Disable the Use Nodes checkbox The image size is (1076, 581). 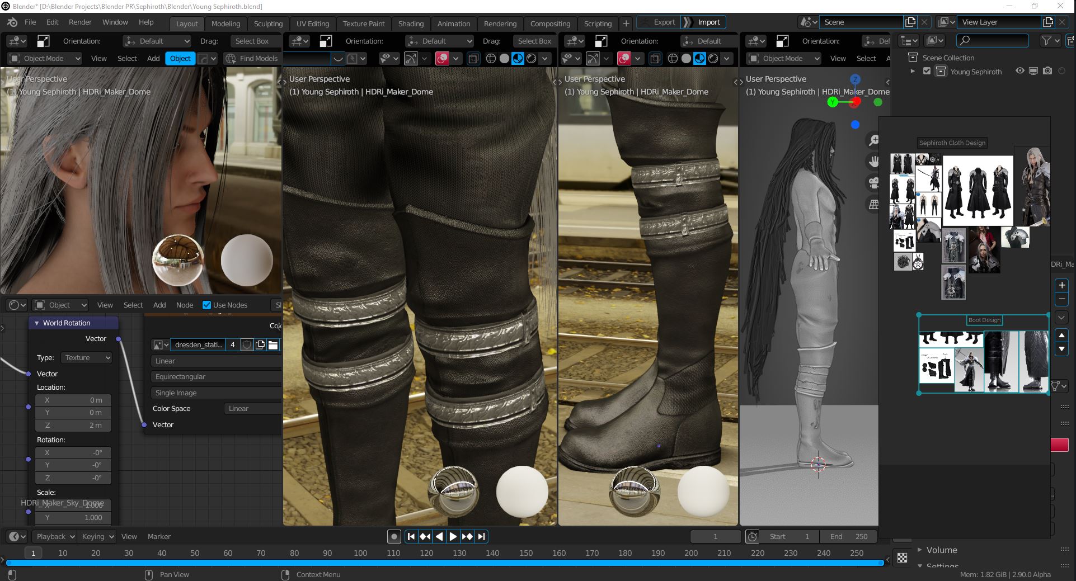(206, 305)
